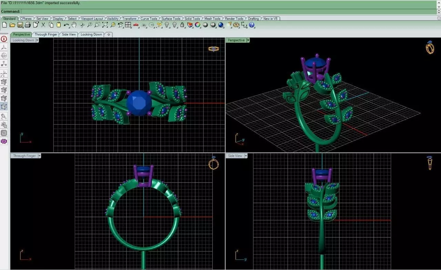Click the ring view icon in the Looking Down viewport
441x270 pixels.
point(214,49)
